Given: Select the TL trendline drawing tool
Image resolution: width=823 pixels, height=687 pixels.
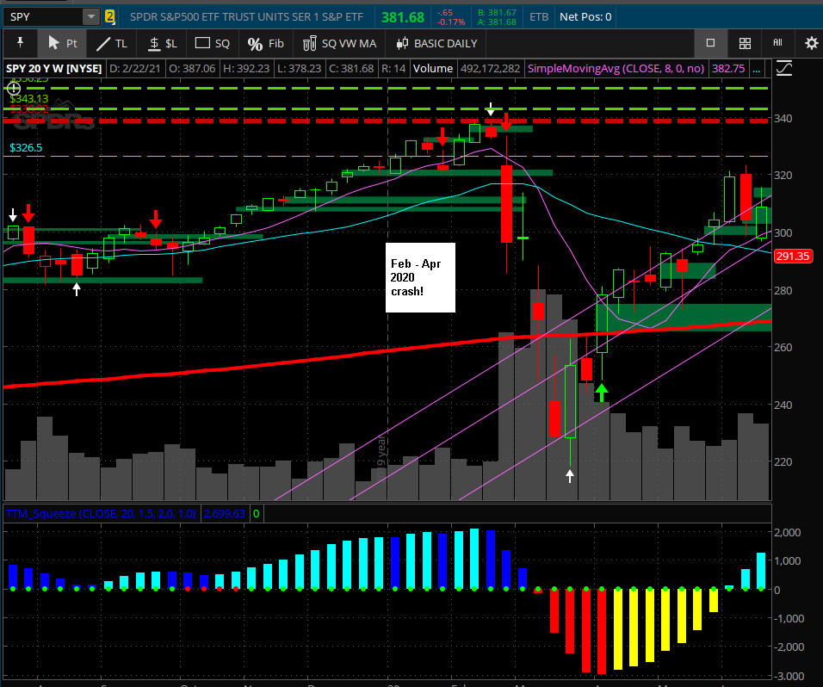Looking at the screenshot, I should click(111, 44).
